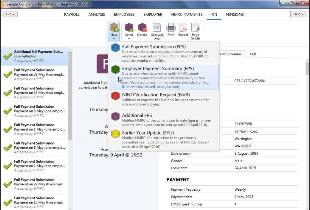Image resolution: width=310 pixels, height=210 pixels.
Task: Click the purple cube Additional FPS icon
Action: [115, 116]
